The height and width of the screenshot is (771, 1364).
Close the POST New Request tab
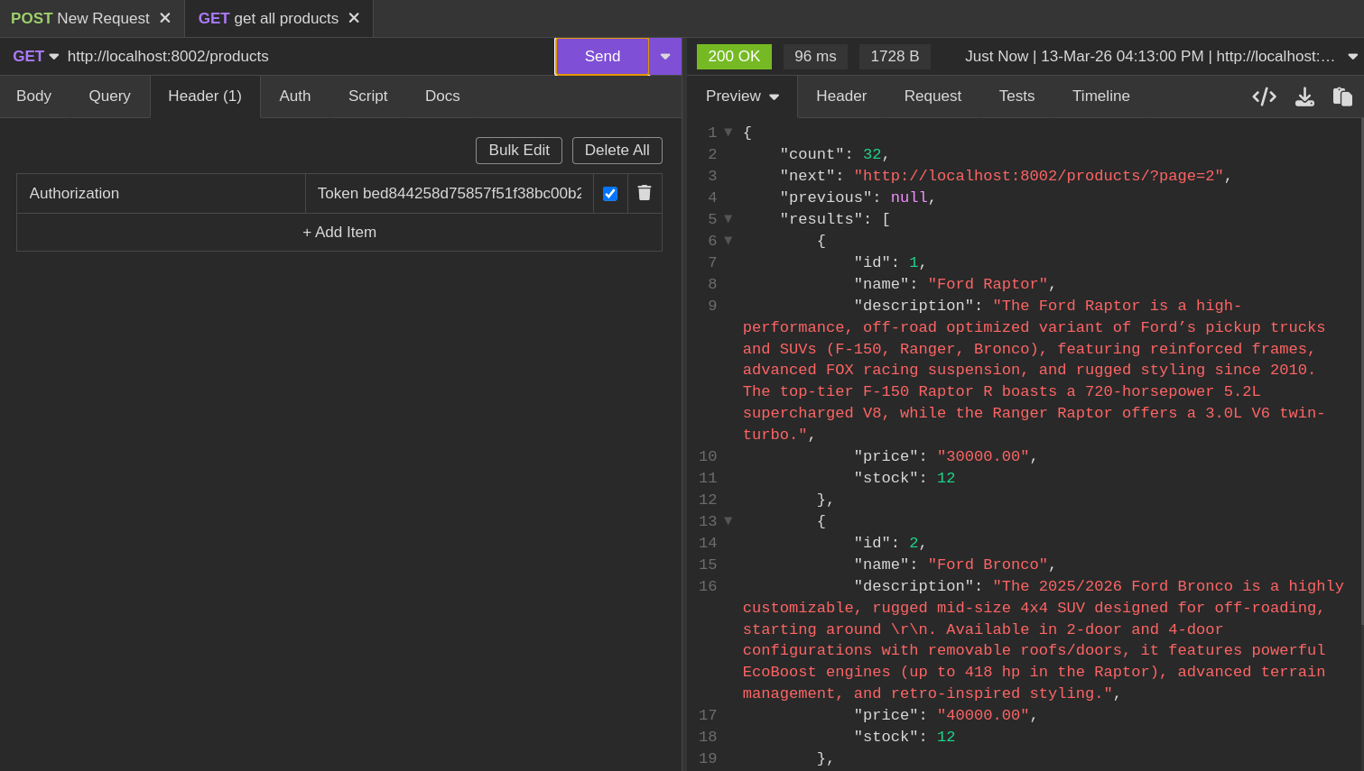[165, 18]
